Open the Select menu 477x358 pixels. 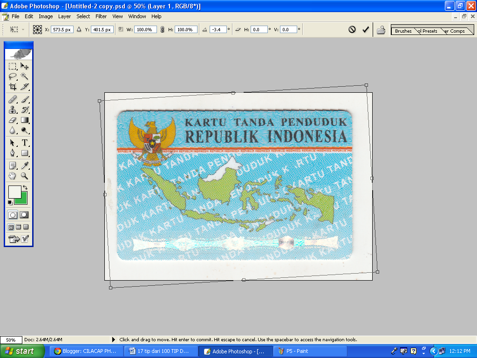tap(83, 16)
